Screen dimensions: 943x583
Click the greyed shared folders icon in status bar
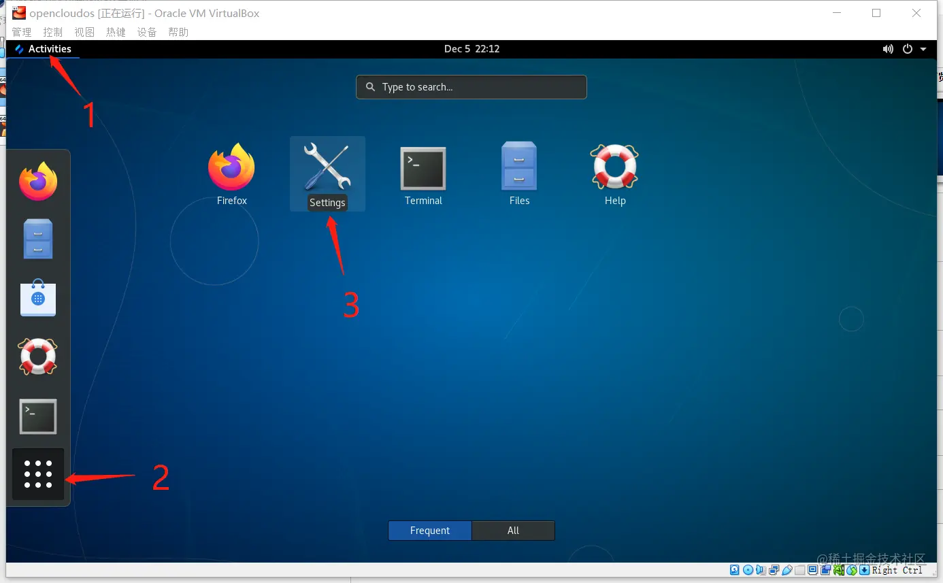coord(800,570)
